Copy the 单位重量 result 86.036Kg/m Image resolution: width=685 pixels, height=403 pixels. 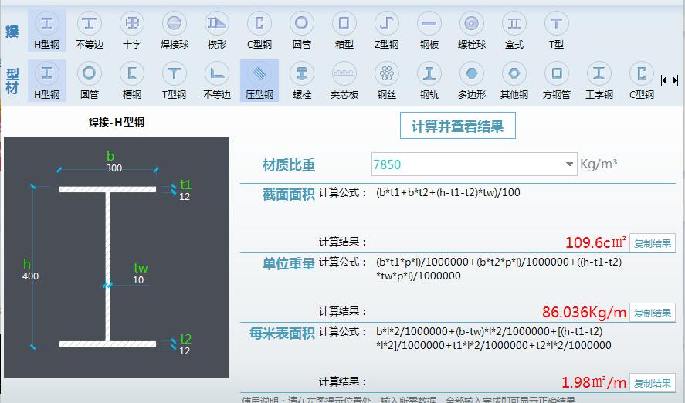[x=653, y=313]
